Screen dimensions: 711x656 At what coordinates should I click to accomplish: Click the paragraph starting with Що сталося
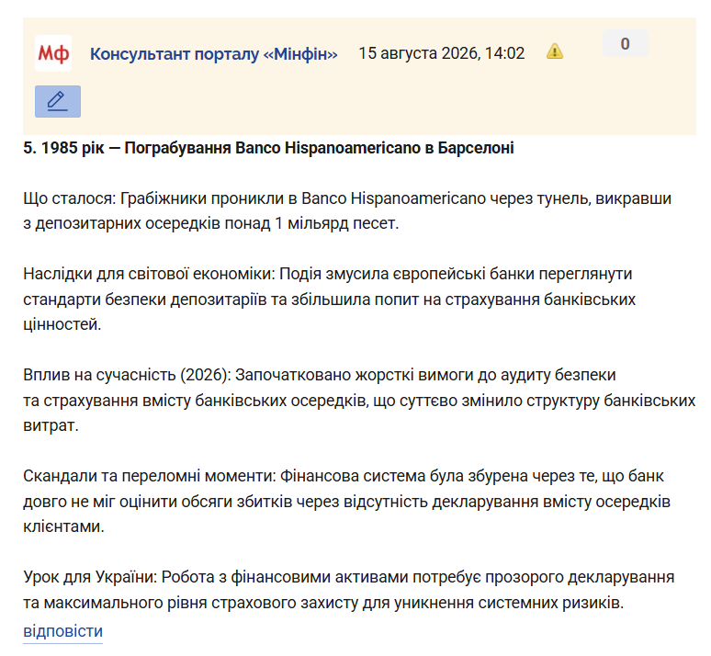pos(347,211)
